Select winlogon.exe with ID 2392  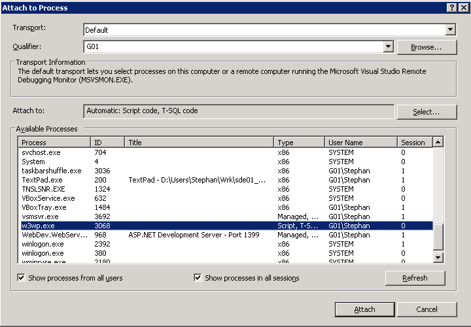pyautogui.click(x=226, y=244)
